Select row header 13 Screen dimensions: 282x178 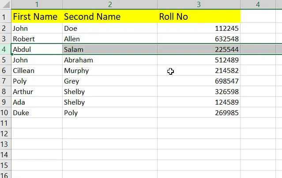(5, 144)
